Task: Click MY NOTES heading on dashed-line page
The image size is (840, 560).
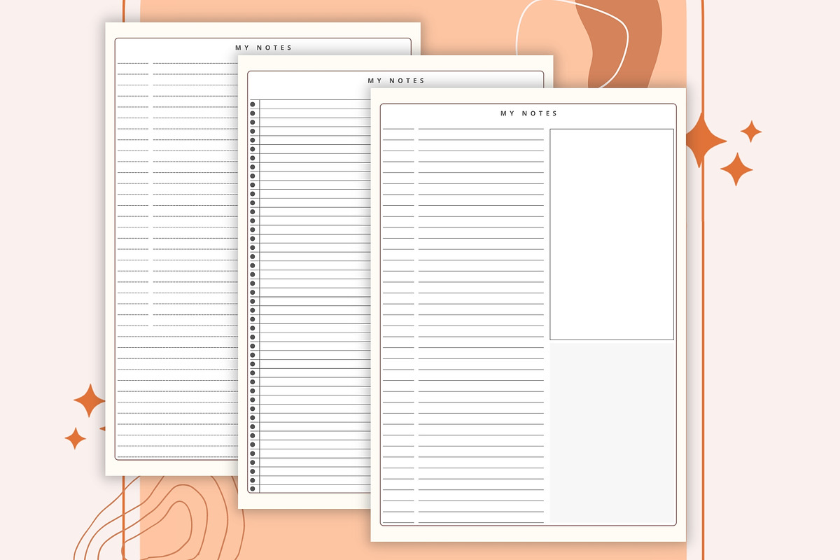Action: (x=264, y=48)
